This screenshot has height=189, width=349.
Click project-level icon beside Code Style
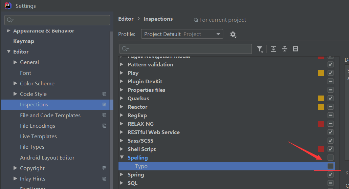click(104, 94)
